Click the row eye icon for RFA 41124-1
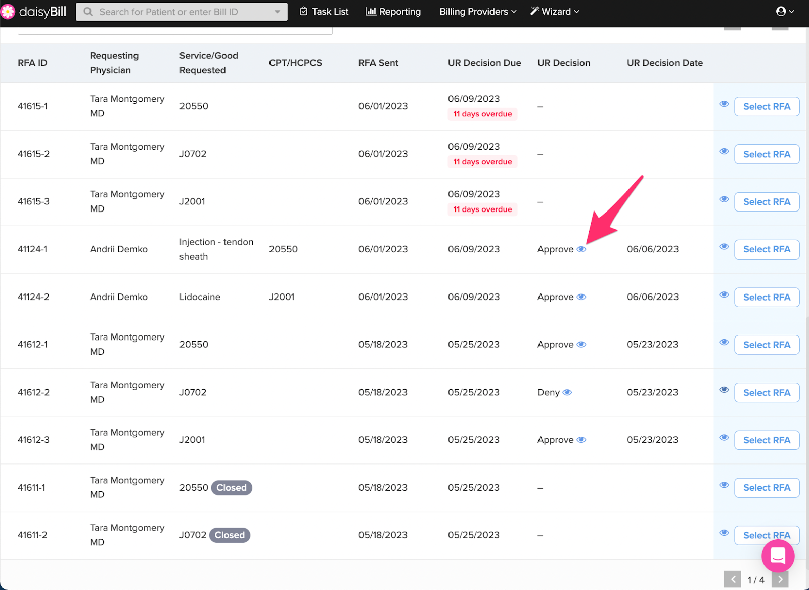Viewport: 809px width, 590px height. (724, 246)
